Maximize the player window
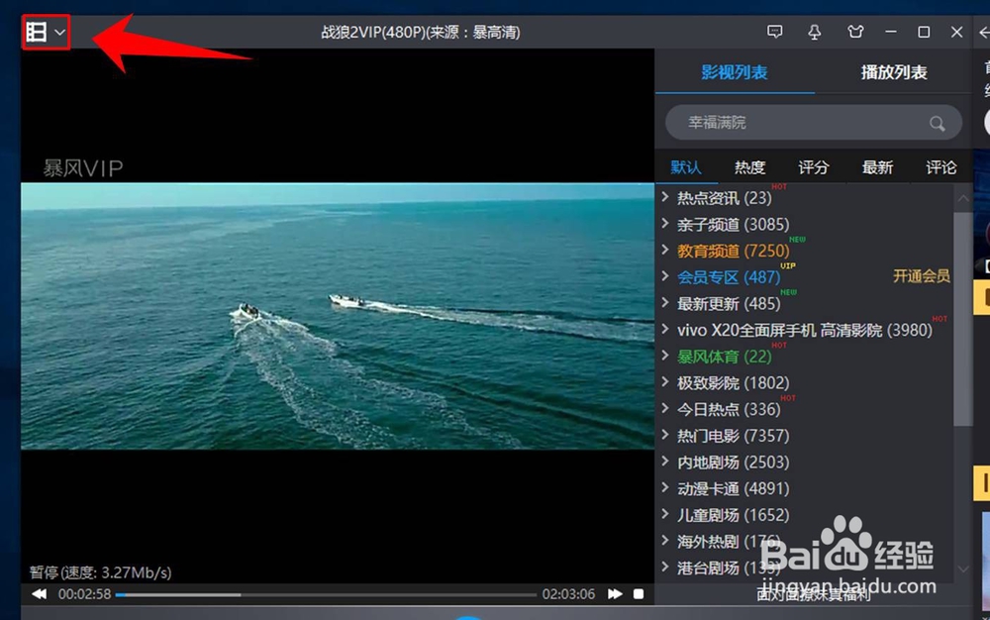The width and height of the screenshot is (990, 620). pyautogui.click(x=924, y=32)
